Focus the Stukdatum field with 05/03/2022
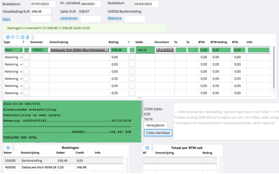This screenshot has width=279, height=174. tap(146, 4)
